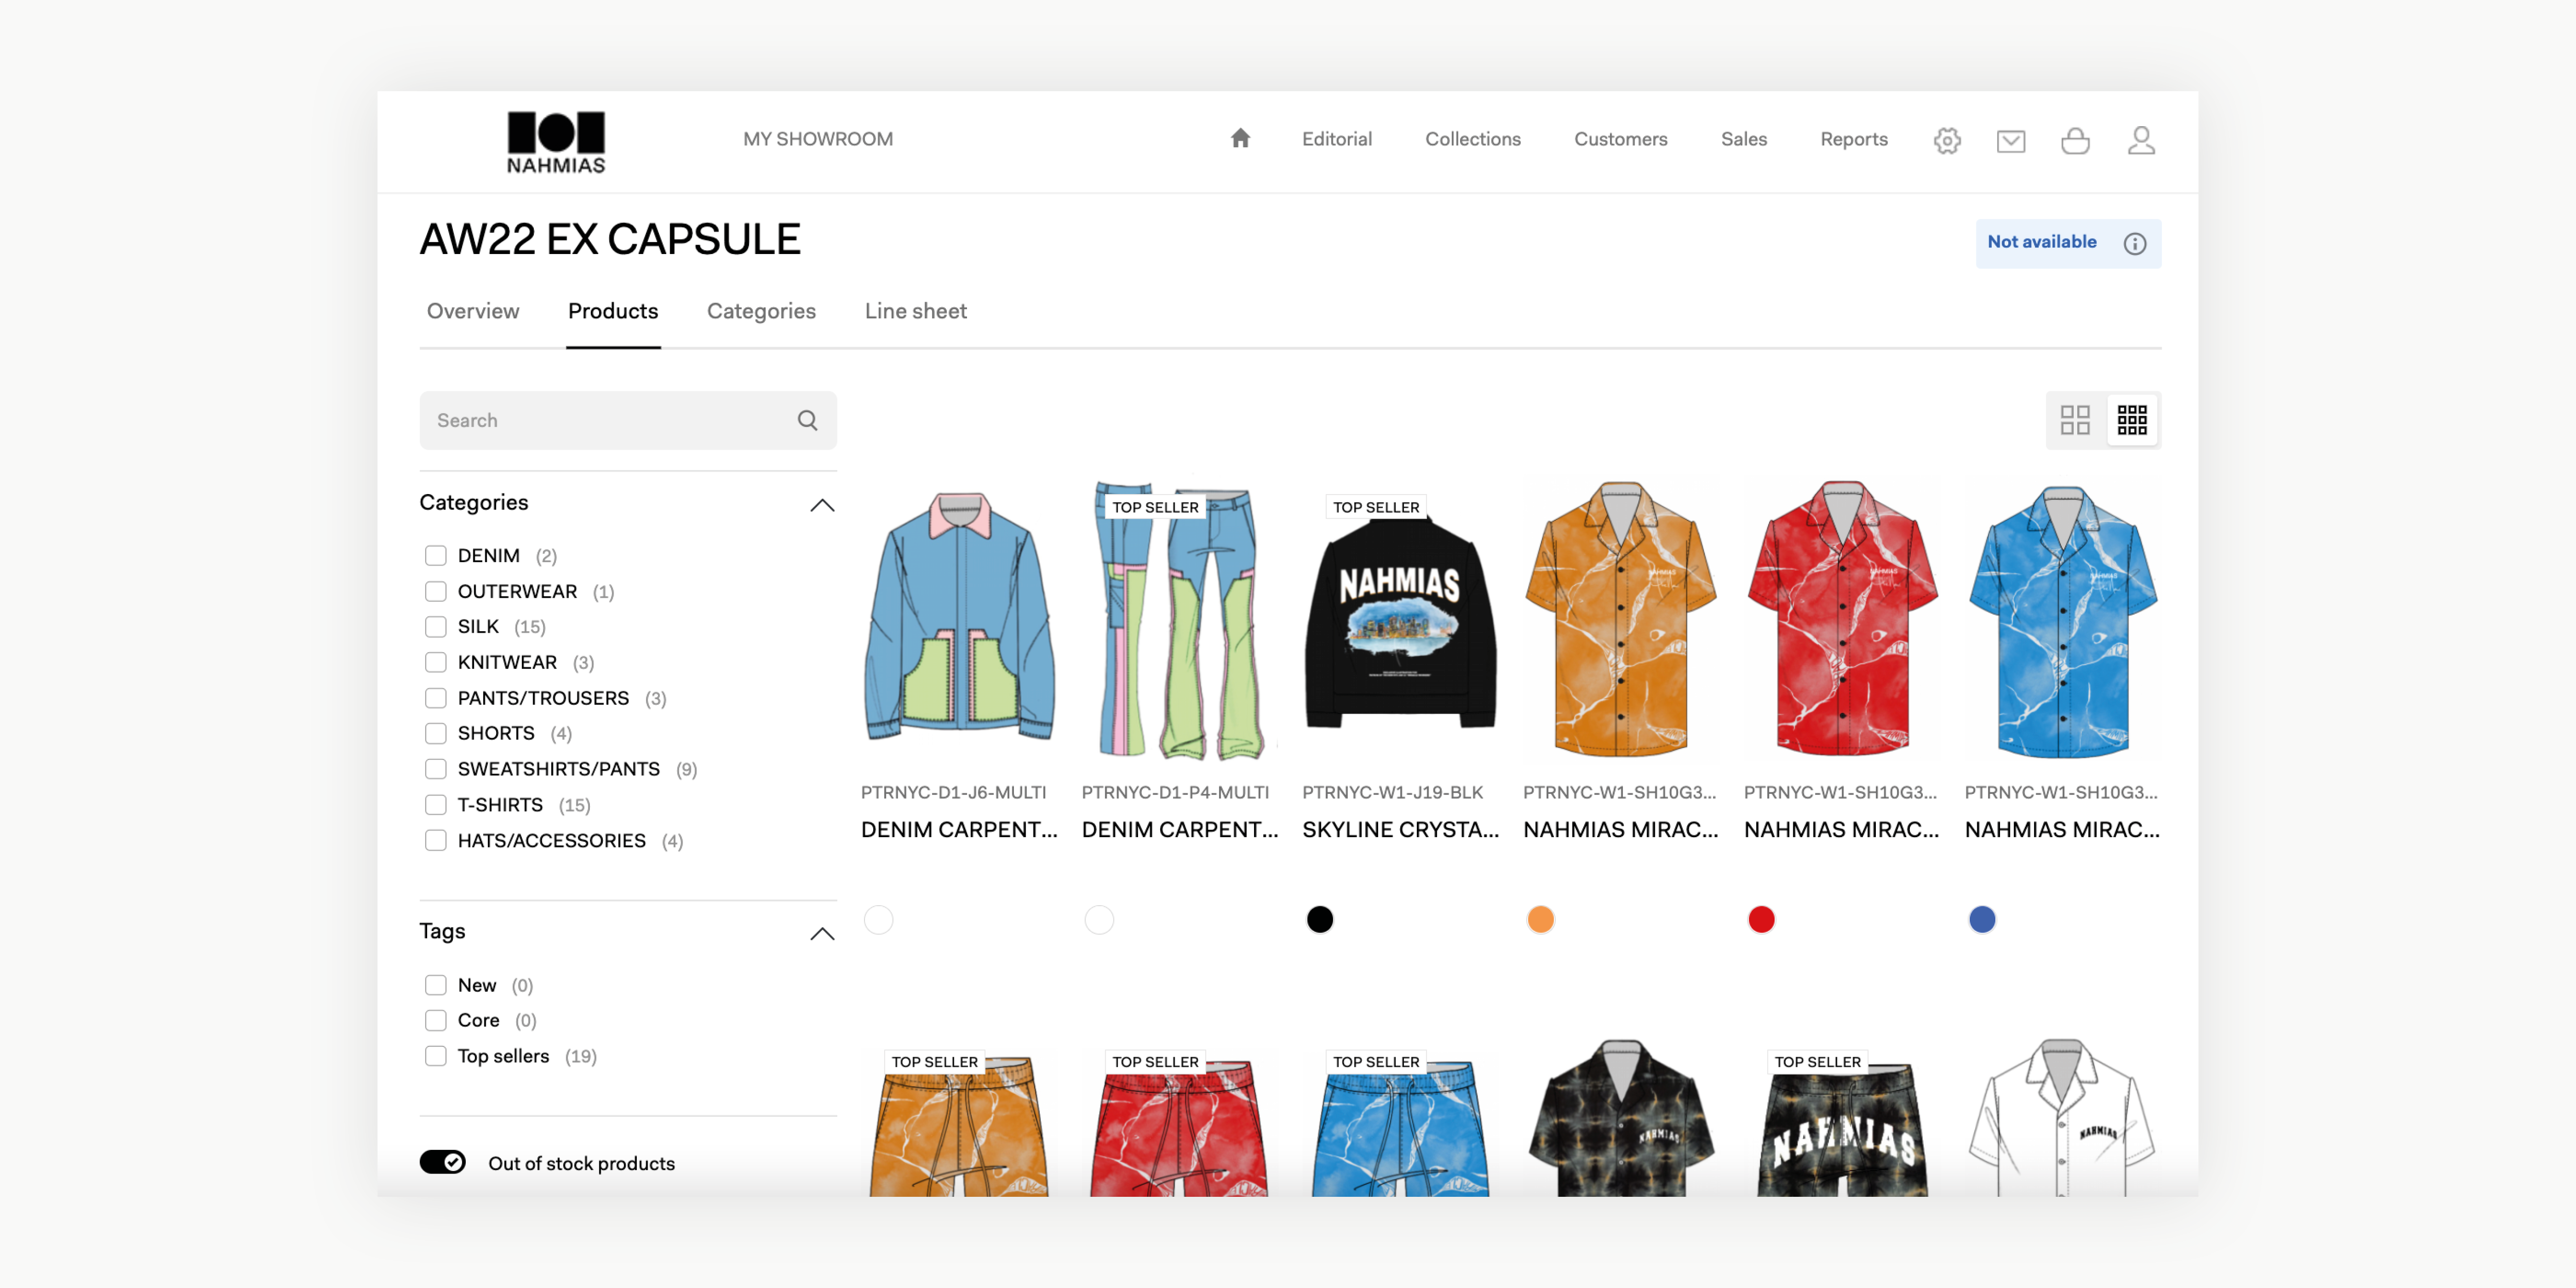Switch to the small grid view
The height and width of the screenshot is (1288, 2576).
[2131, 420]
